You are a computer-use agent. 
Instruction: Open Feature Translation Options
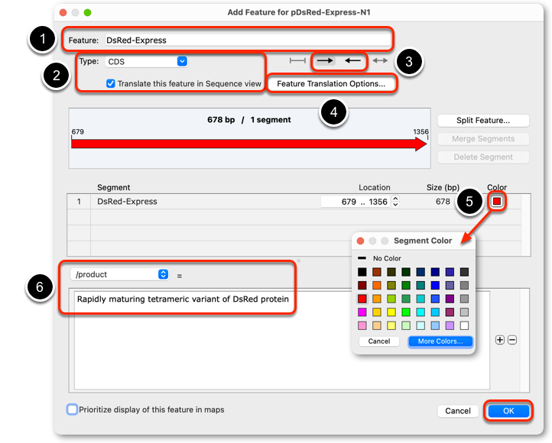click(x=331, y=84)
